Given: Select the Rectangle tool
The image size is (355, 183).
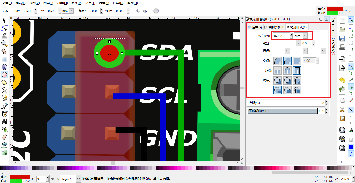Looking at the screenshot, I should (x=4, y=59).
